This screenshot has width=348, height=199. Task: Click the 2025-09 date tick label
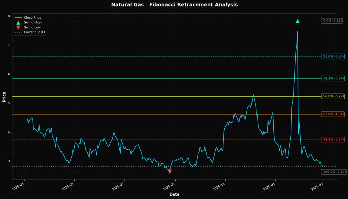coord(169,187)
